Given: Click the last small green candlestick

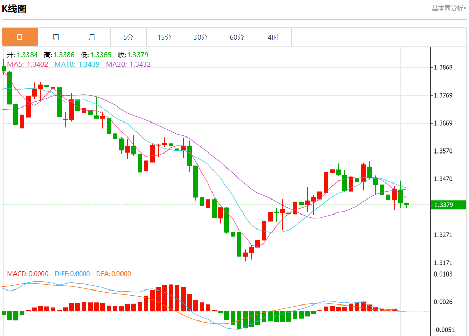Looking at the screenshot, I should [x=407, y=205].
